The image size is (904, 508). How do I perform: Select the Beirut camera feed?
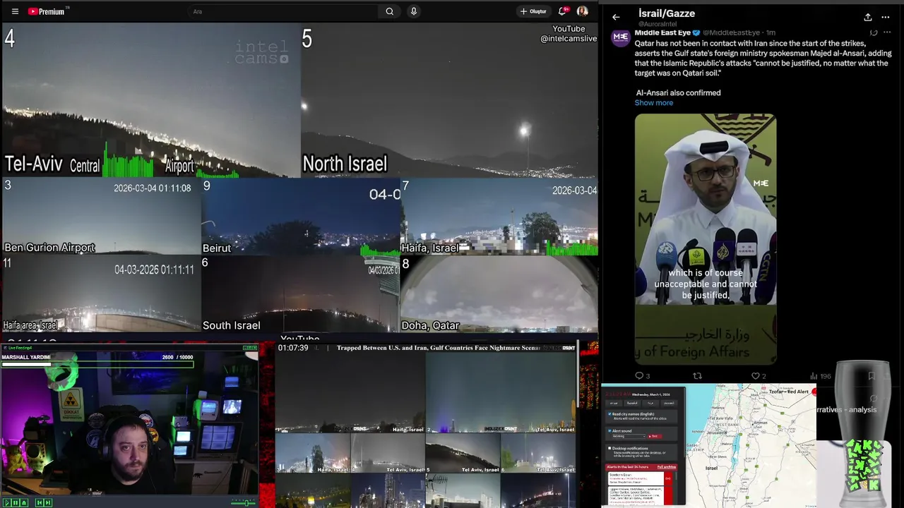[301, 216]
